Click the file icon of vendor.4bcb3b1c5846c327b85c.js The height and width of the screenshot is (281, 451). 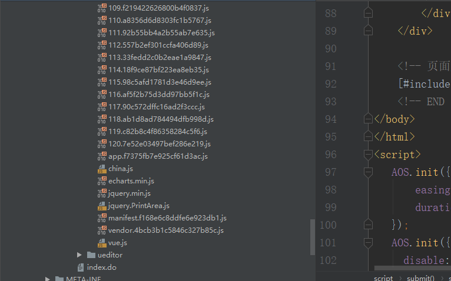[x=102, y=230]
